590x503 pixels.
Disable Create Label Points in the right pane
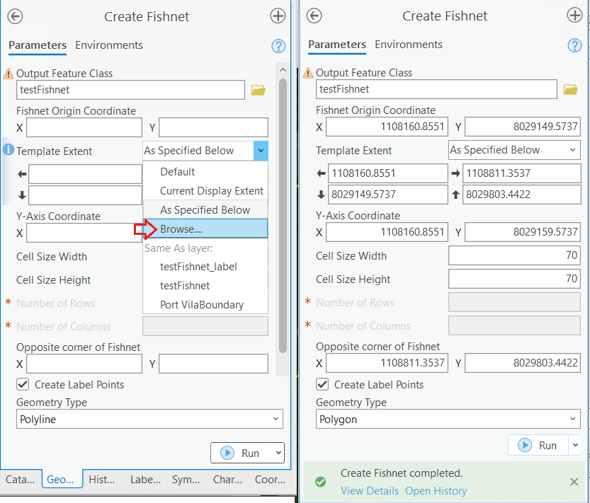pyautogui.click(x=322, y=384)
